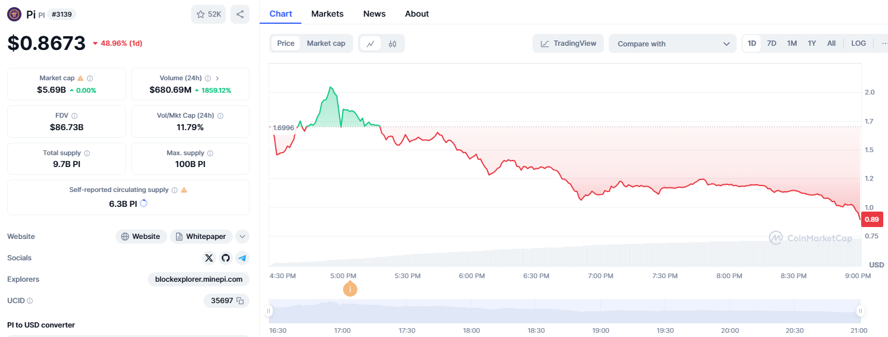Image resolution: width=888 pixels, height=337 pixels.
Task: Select 7D time range
Action: click(x=771, y=43)
